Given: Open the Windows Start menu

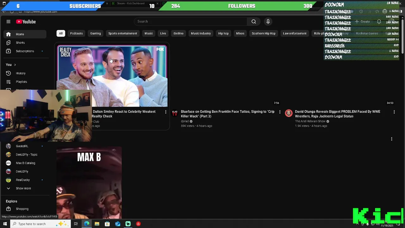Looking at the screenshot, I should [x=5, y=224].
